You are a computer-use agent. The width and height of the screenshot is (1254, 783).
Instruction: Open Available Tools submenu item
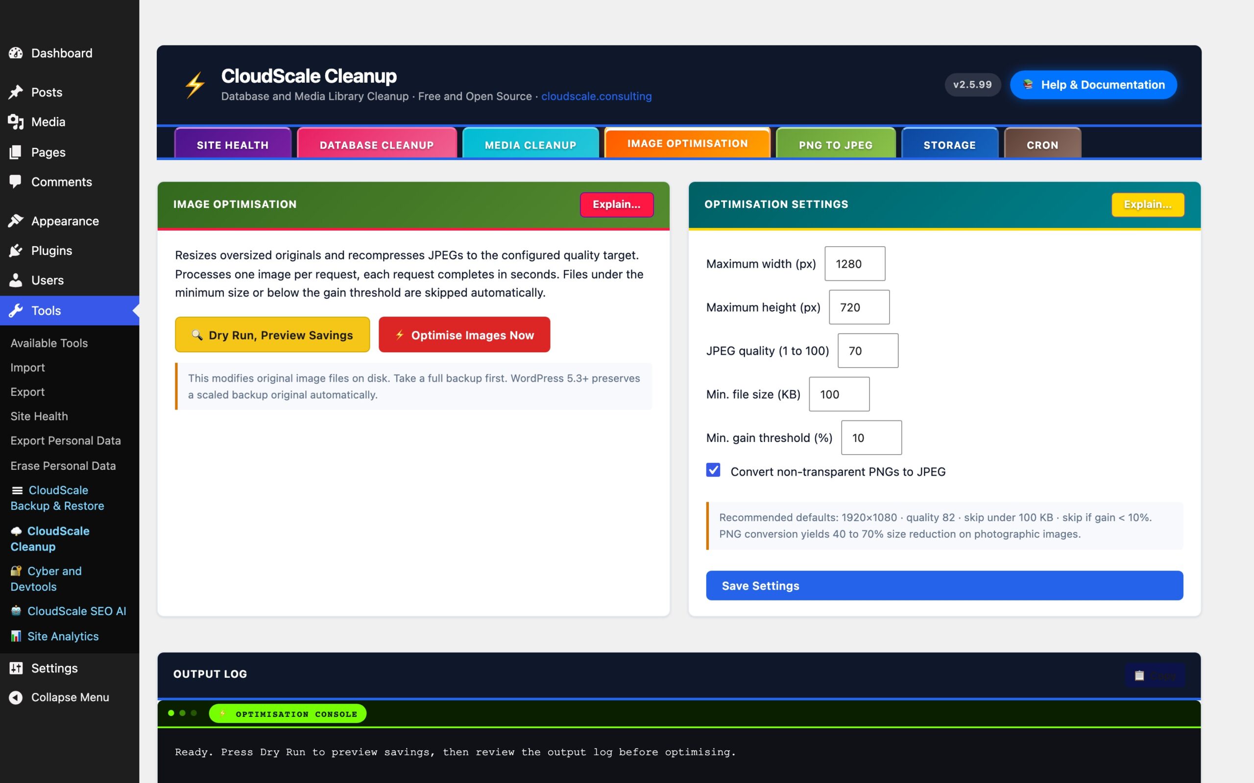pyautogui.click(x=49, y=343)
